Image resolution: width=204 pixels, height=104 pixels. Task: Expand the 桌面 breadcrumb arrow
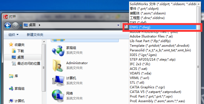pyautogui.click(x=39, y=25)
